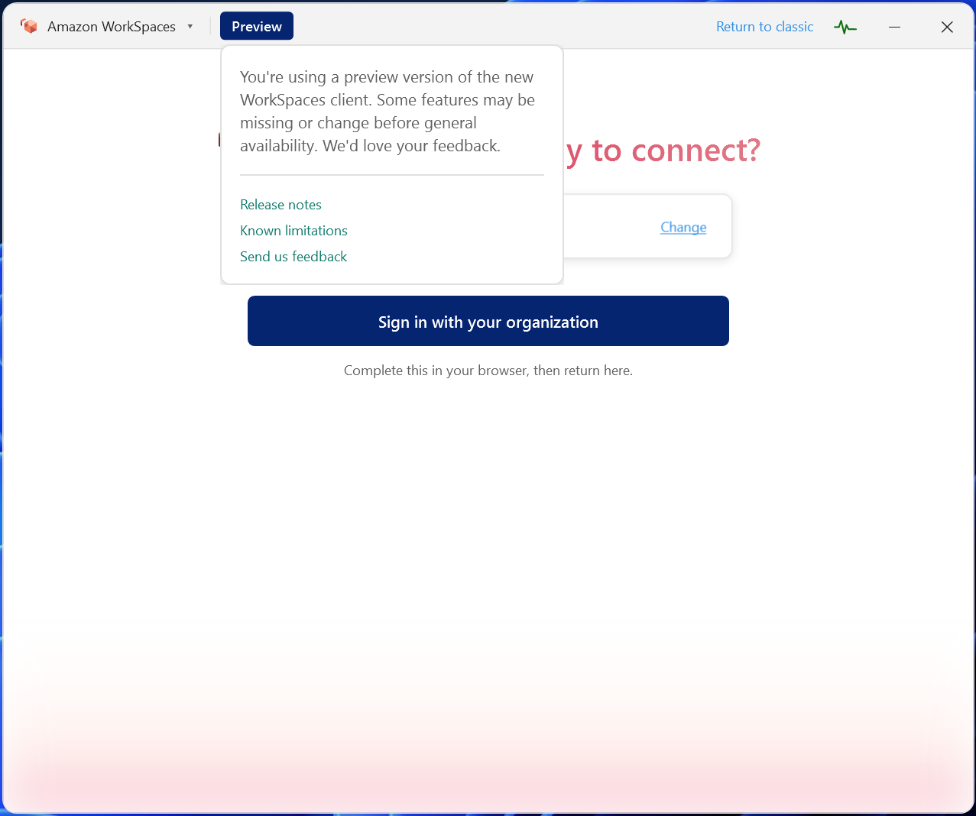976x816 pixels.
Task: Open the Amazon WorkSpaces dropdown arrow
Action: click(190, 27)
